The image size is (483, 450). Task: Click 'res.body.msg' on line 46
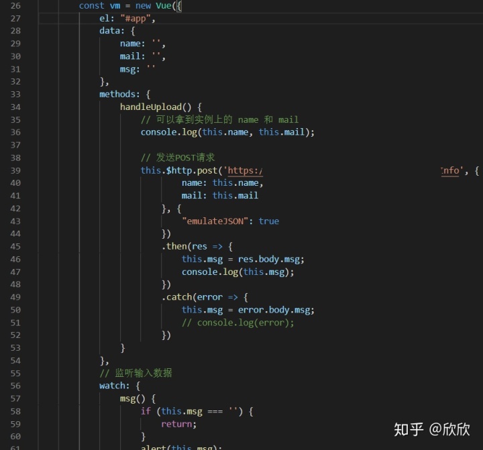268,260
